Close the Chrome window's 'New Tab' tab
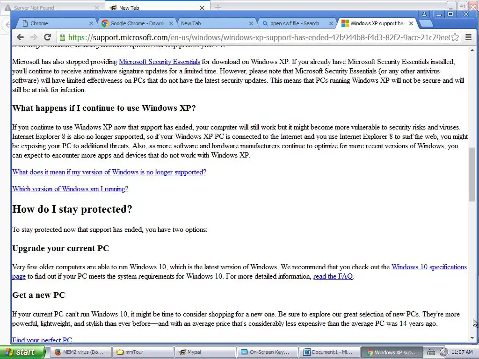 pos(251,23)
